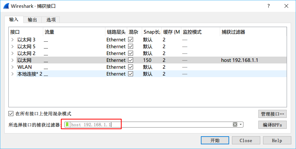The height and width of the screenshot is (149, 296).
Task: Select the 以太网 3 interface name
Action: tap(26, 40)
